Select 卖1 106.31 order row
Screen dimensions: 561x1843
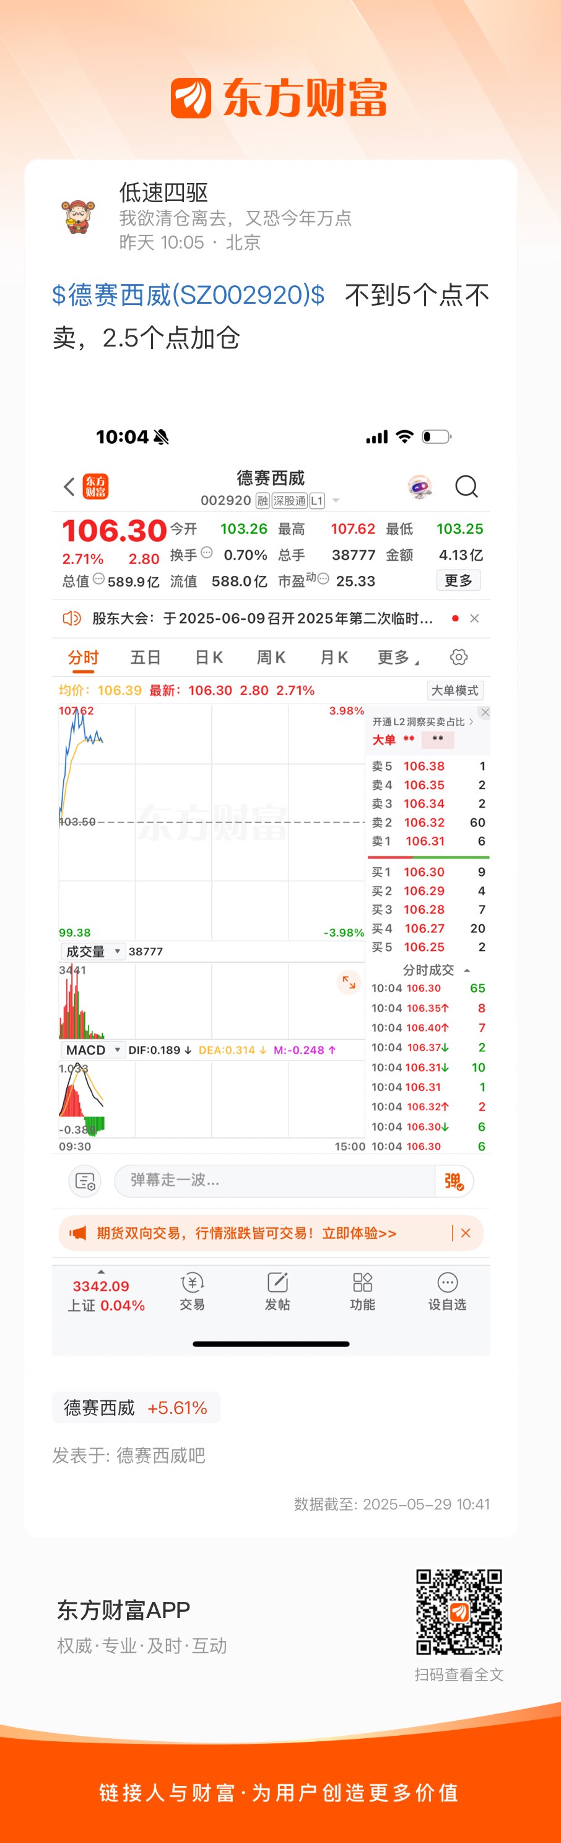(x=428, y=841)
